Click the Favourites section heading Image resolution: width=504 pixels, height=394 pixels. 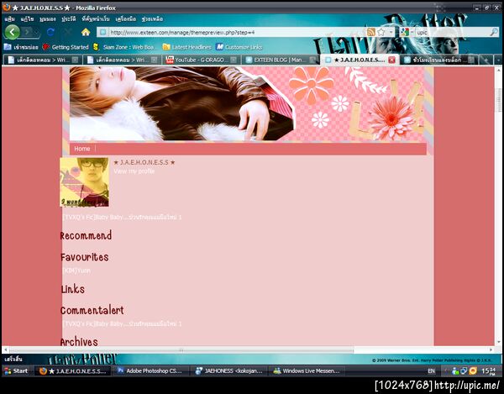pyautogui.click(x=85, y=257)
